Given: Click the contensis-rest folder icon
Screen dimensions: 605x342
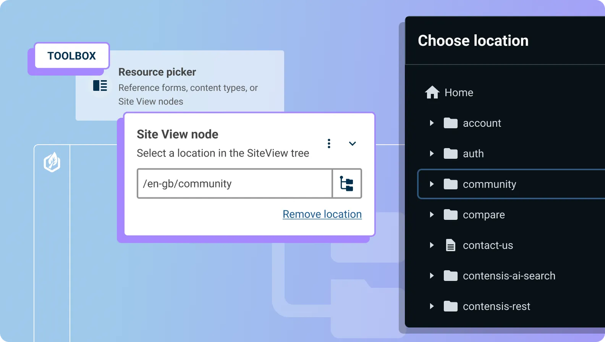Looking at the screenshot, I should [451, 306].
